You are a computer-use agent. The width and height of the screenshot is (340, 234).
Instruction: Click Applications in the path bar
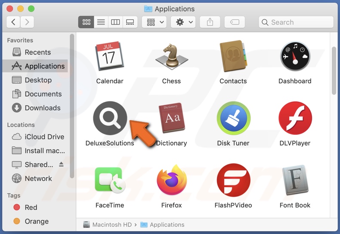click(x=162, y=225)
